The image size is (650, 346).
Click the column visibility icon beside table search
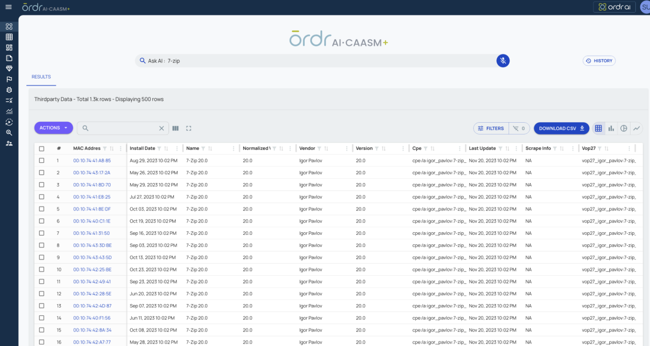176,128
